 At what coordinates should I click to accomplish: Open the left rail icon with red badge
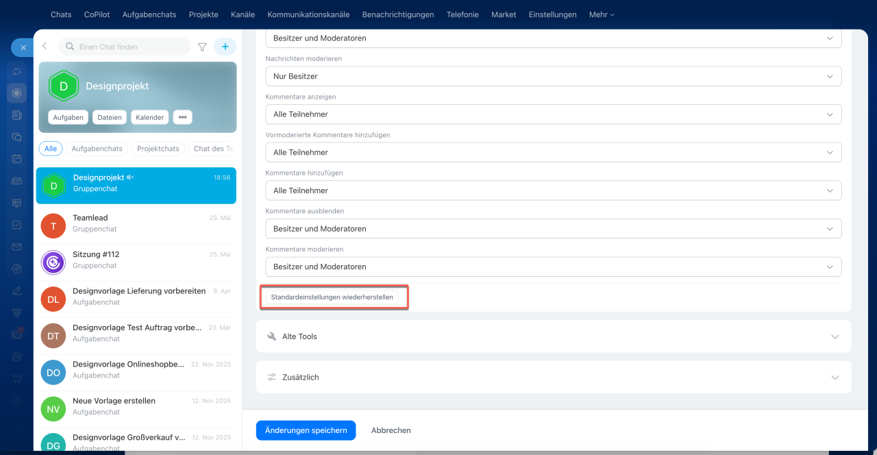(16, 334)
